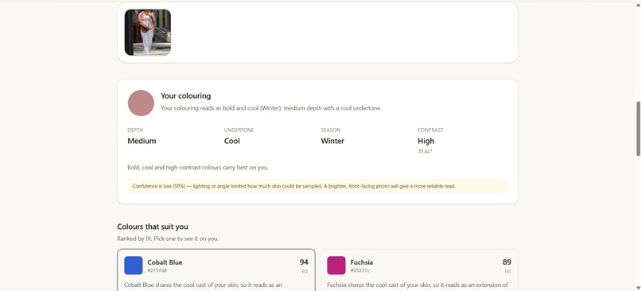
Task: Click the '30 ΔL*' contrast measurement
Action: click(425, 151)
